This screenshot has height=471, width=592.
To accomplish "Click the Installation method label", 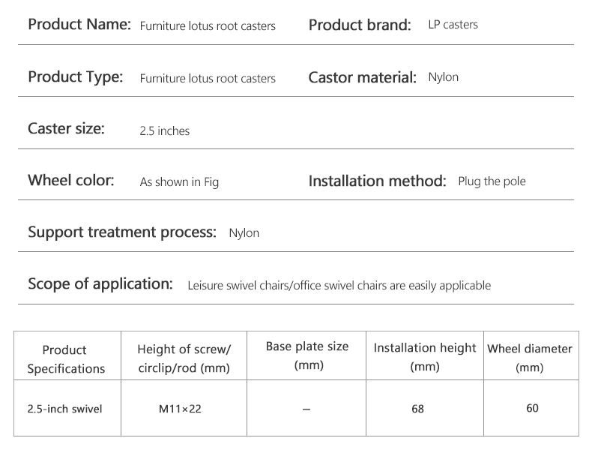I will (377, 181).
